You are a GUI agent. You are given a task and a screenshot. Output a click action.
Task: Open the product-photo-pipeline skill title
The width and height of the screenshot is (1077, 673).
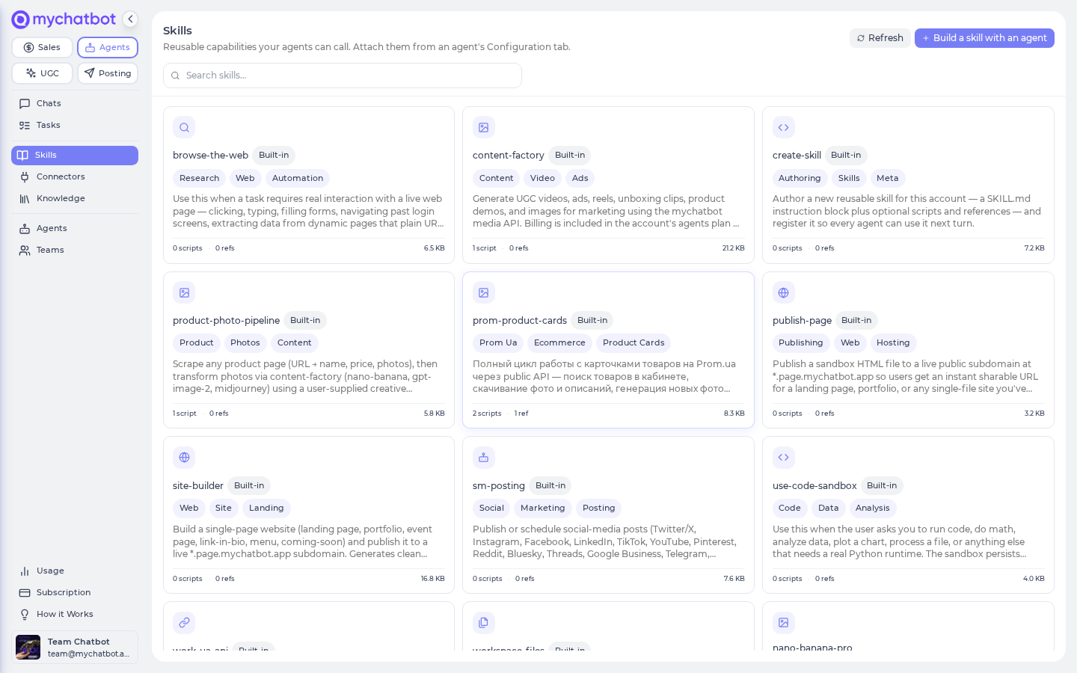coord(226,321)
